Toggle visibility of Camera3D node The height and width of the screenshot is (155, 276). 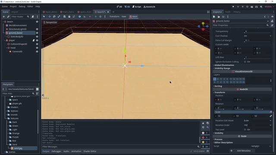37,52
